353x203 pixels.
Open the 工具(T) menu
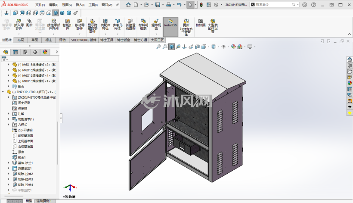click(x=93, y=5)
